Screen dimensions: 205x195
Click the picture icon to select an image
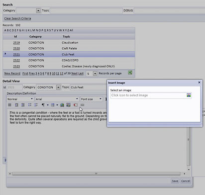189,95
